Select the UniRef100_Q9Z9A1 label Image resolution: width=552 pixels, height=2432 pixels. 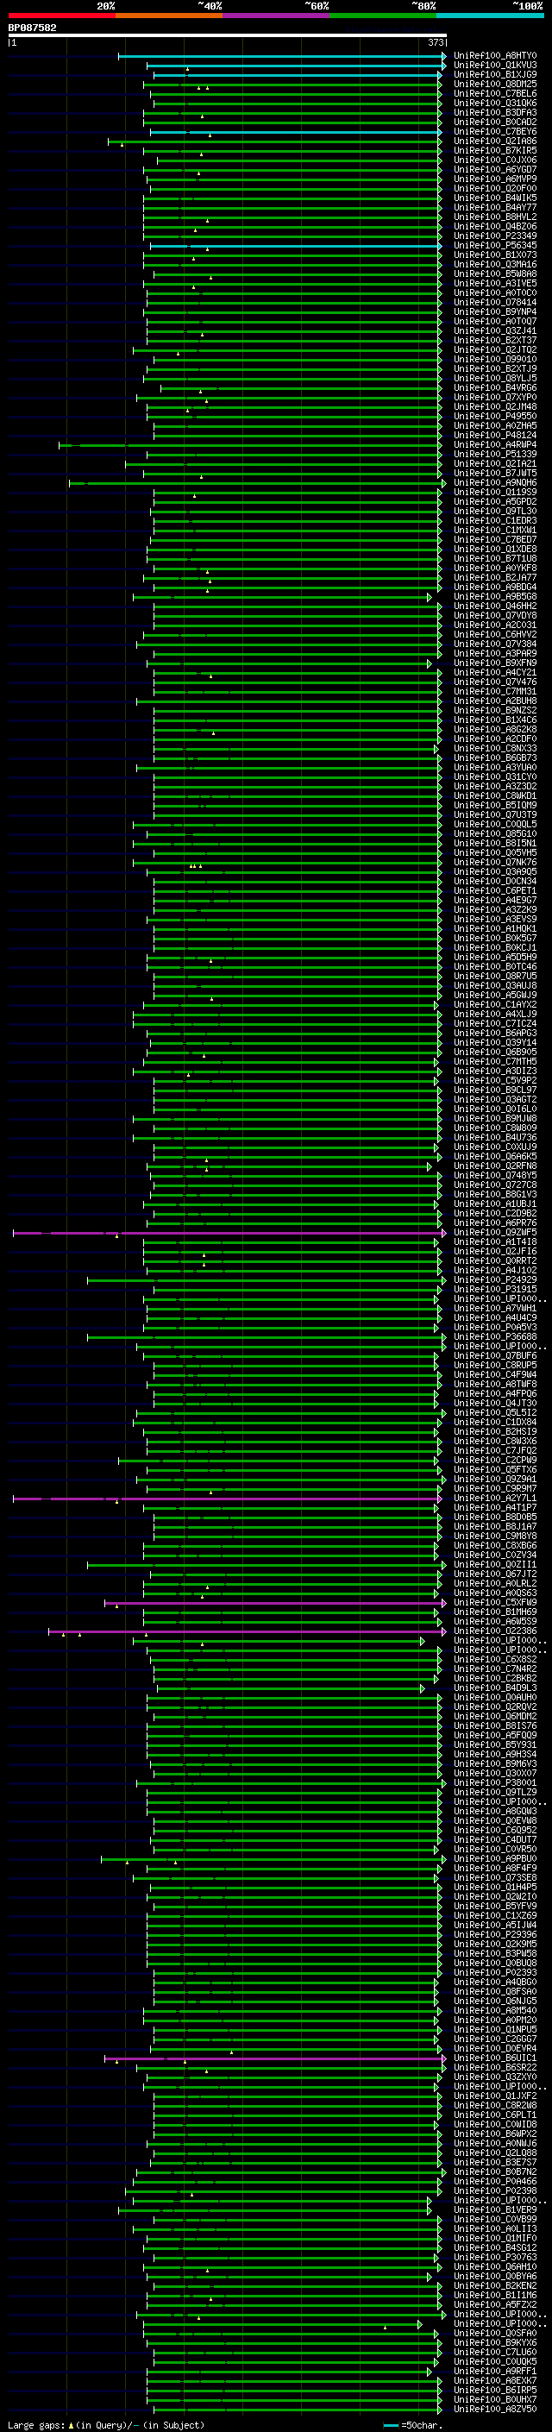[x=495, y=1480]
